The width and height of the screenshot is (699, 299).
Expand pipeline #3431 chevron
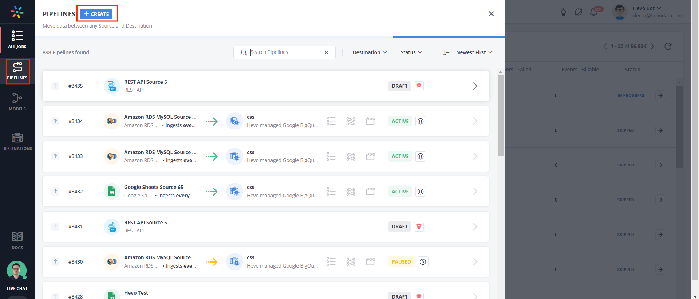tap(475, 227)
